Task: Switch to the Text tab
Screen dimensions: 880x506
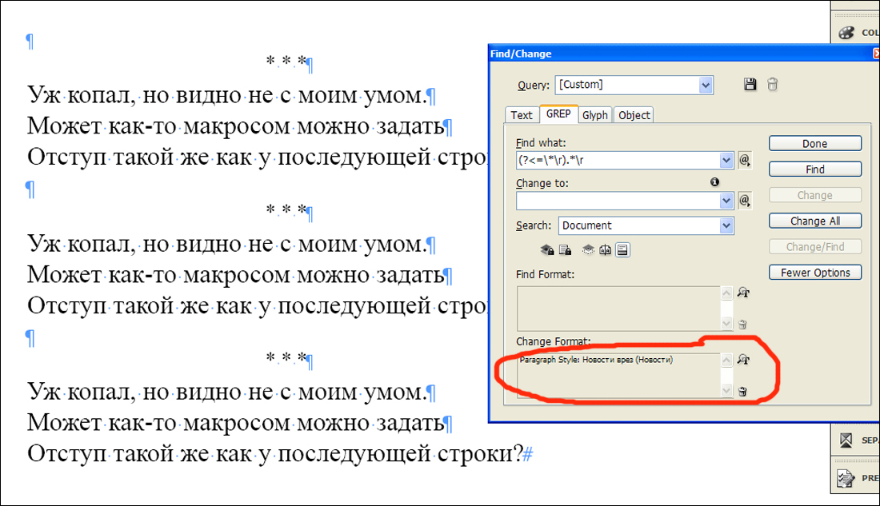Action: 522,115
